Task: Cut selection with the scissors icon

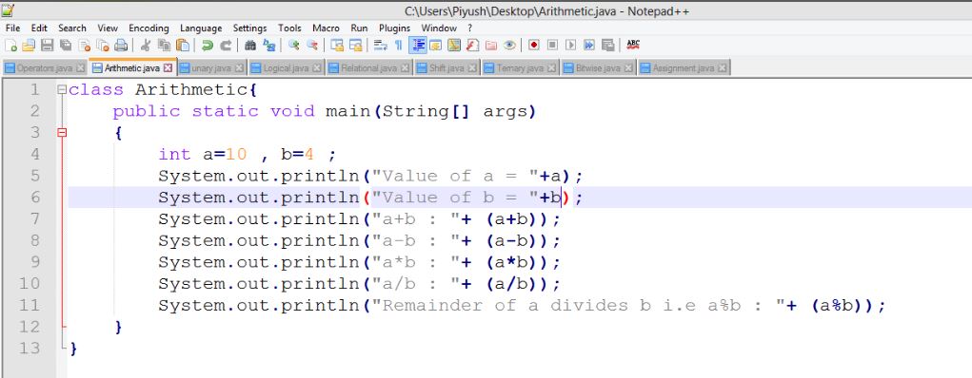Action: [147, 46]
